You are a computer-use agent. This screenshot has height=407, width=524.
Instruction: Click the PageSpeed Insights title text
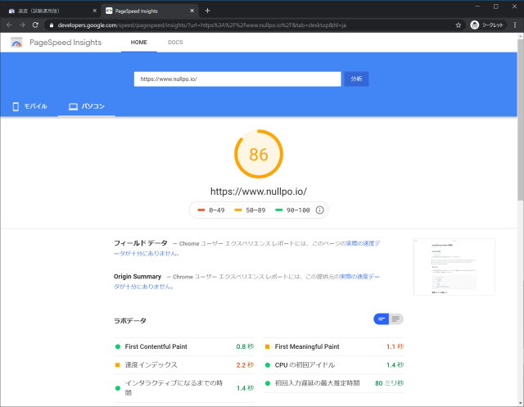(65, 43)
